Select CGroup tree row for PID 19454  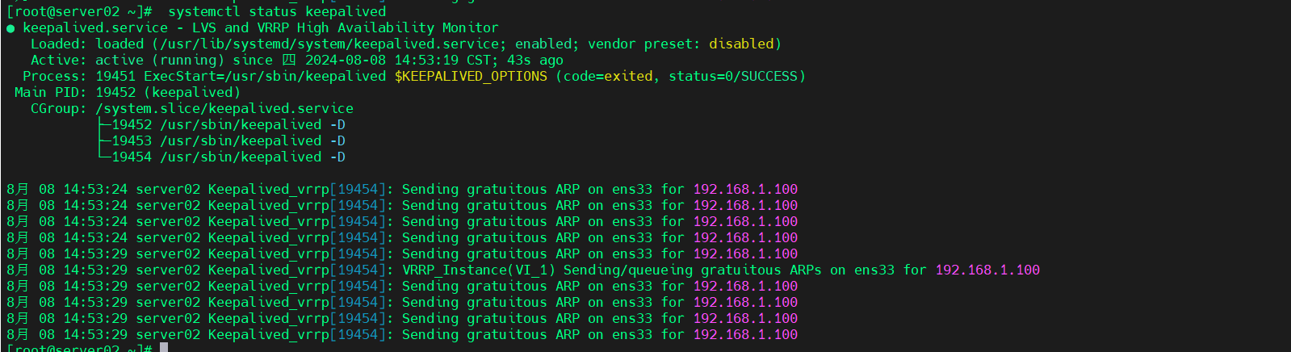[x=220, y=157]
